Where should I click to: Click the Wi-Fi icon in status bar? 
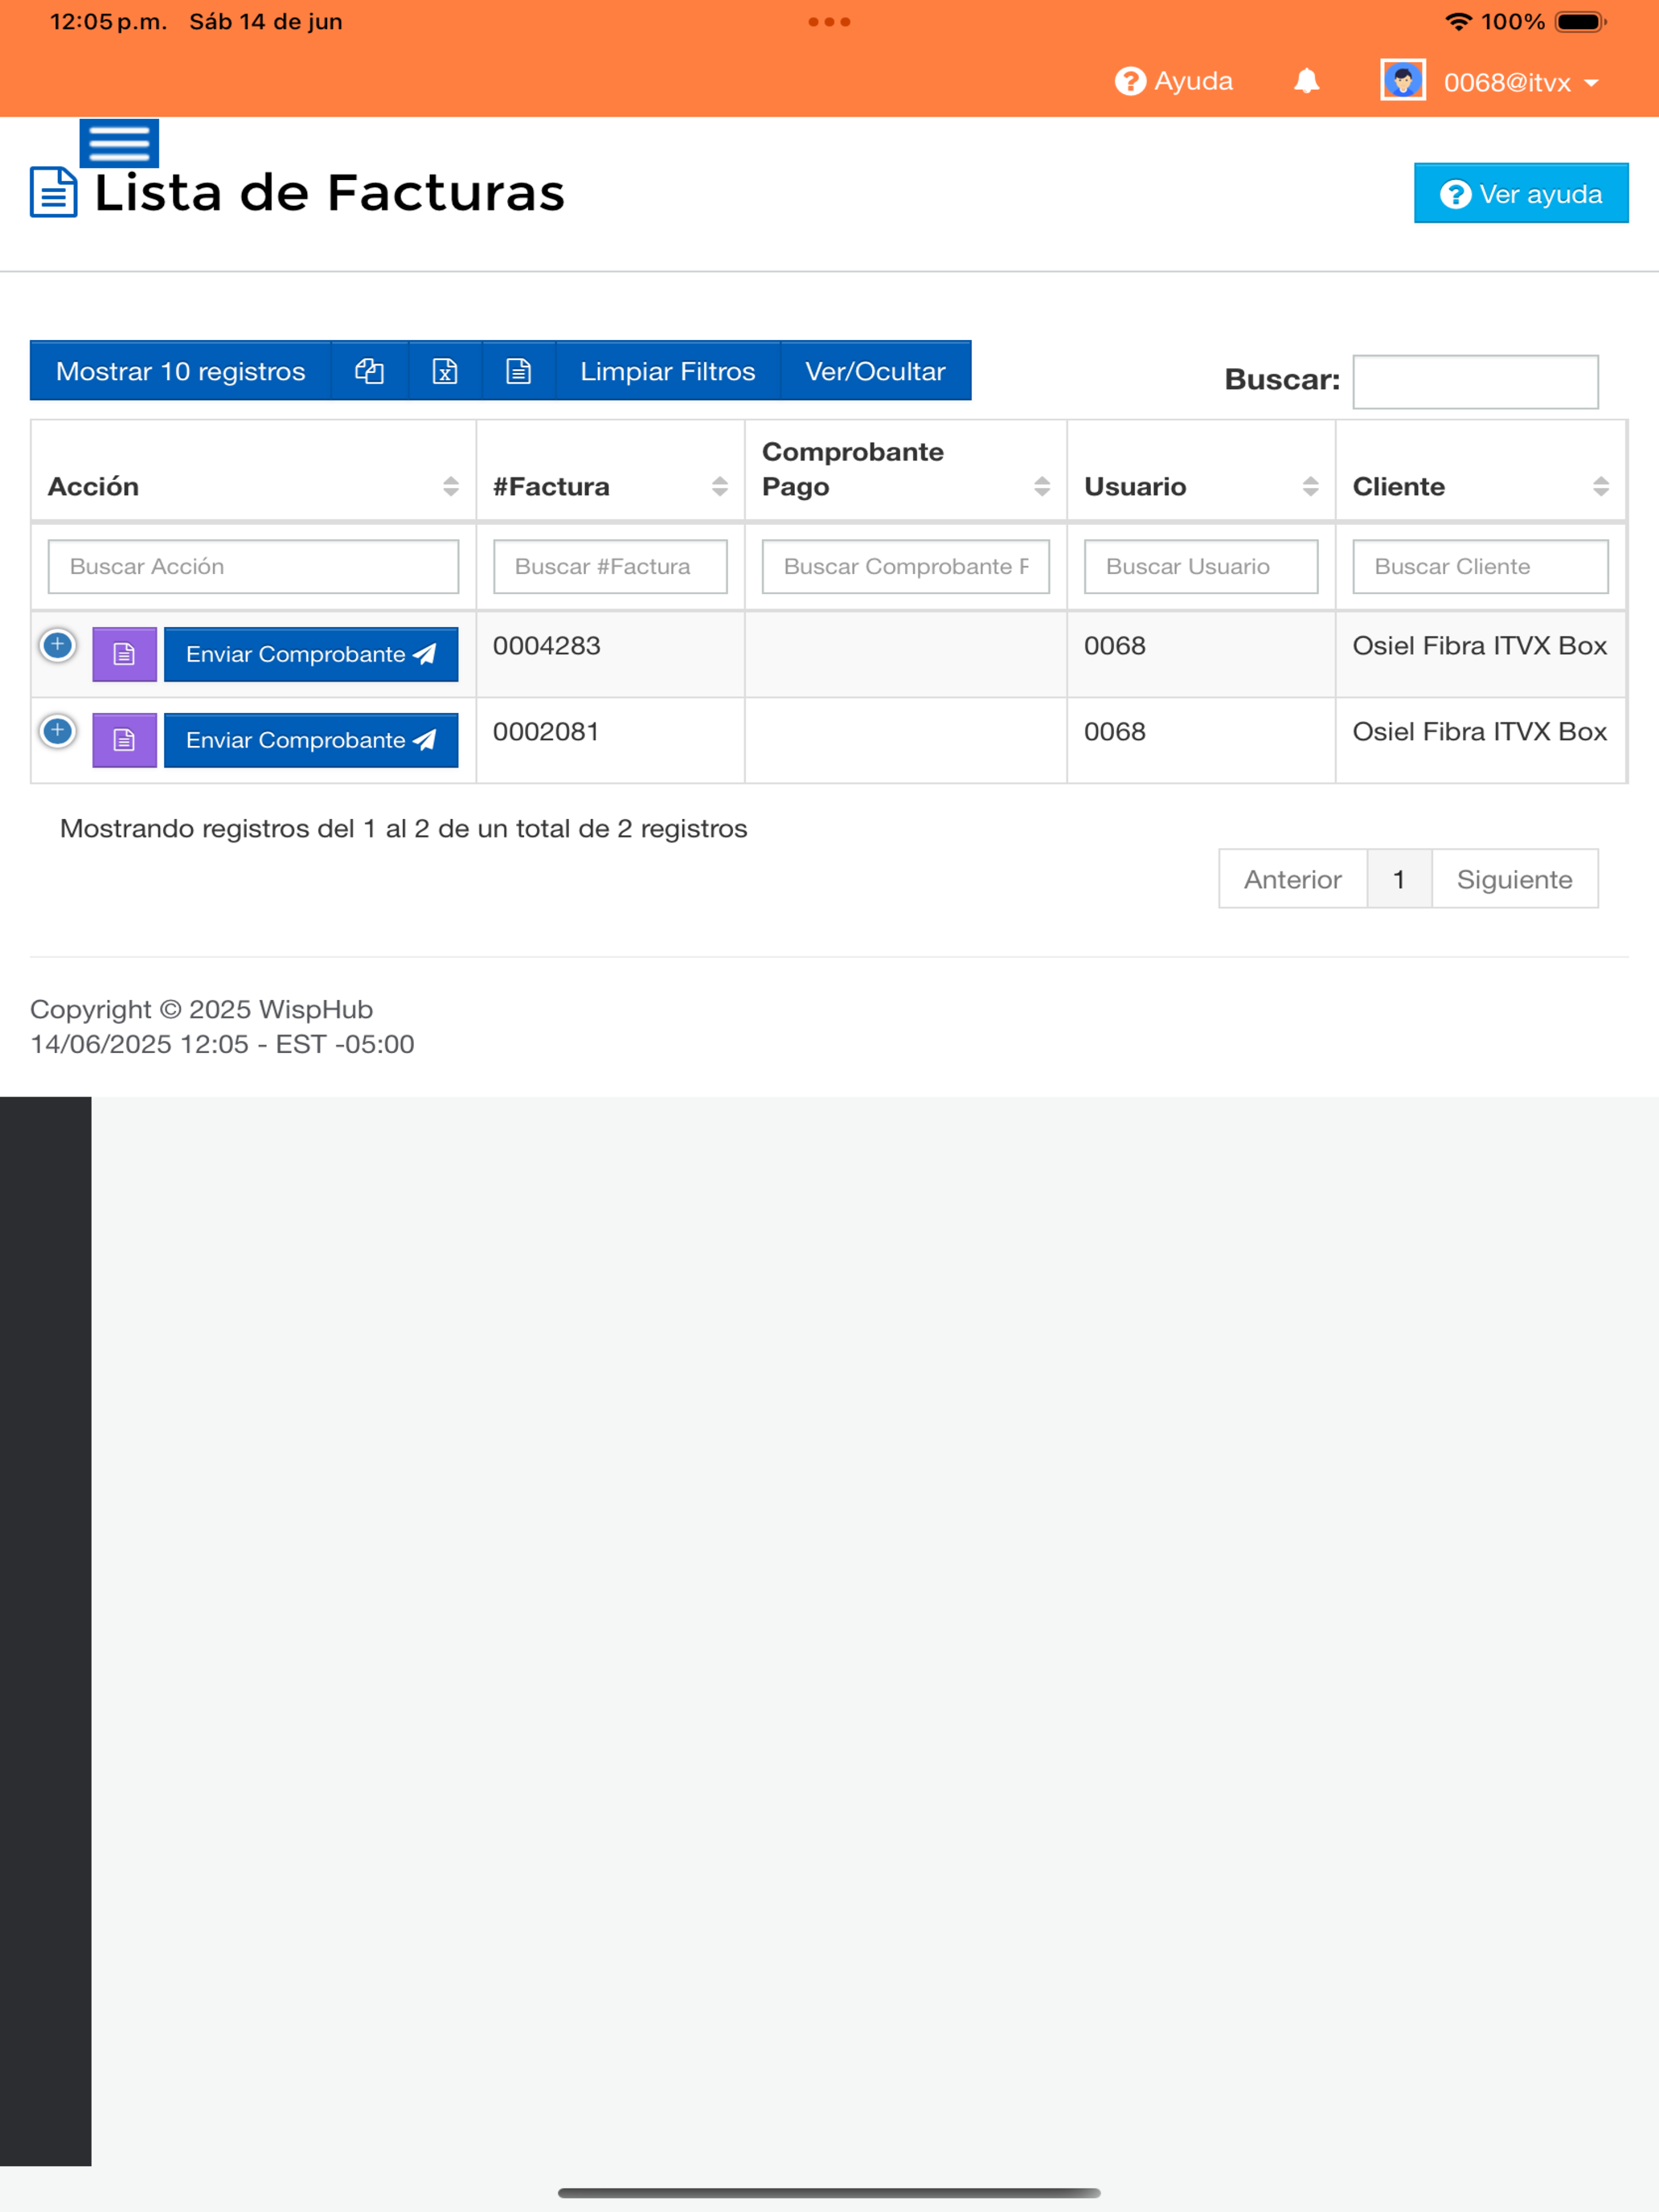pos(1459,22)
